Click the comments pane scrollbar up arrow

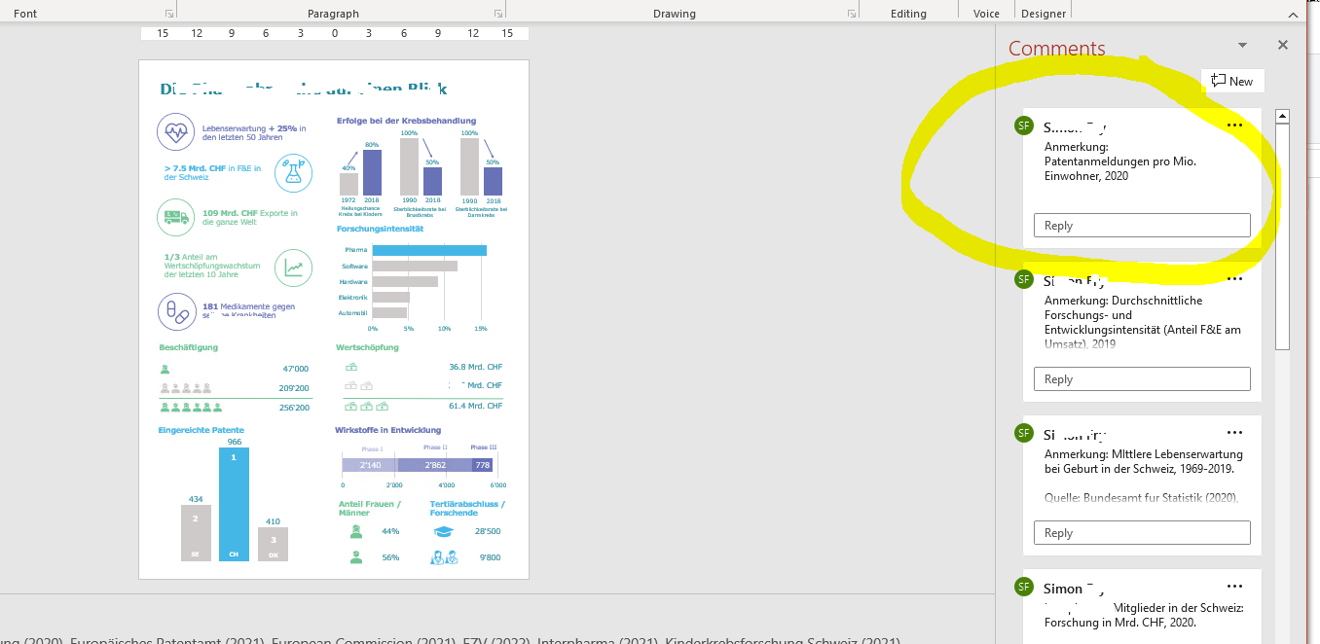[1282, 115]
